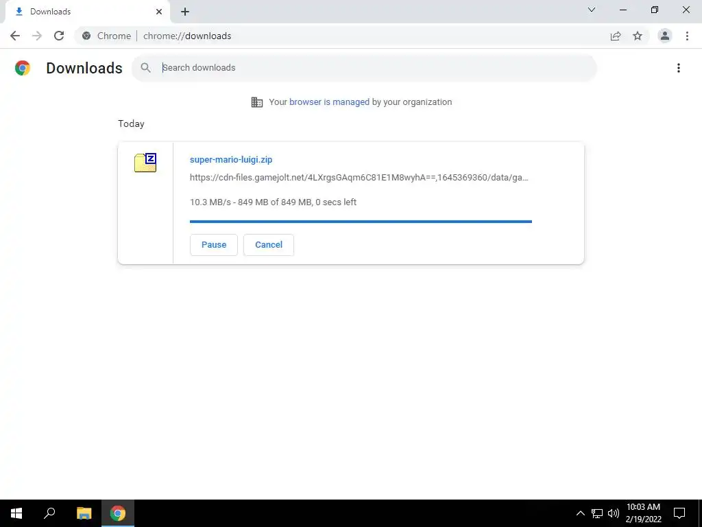Open the Chrome profile avatar menu
The height and width of the screenshot is (527, 702).
[x=665, y=36]
